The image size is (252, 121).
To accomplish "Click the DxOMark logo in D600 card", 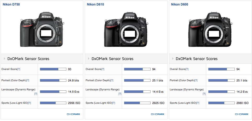I will (x=242, y=114).
